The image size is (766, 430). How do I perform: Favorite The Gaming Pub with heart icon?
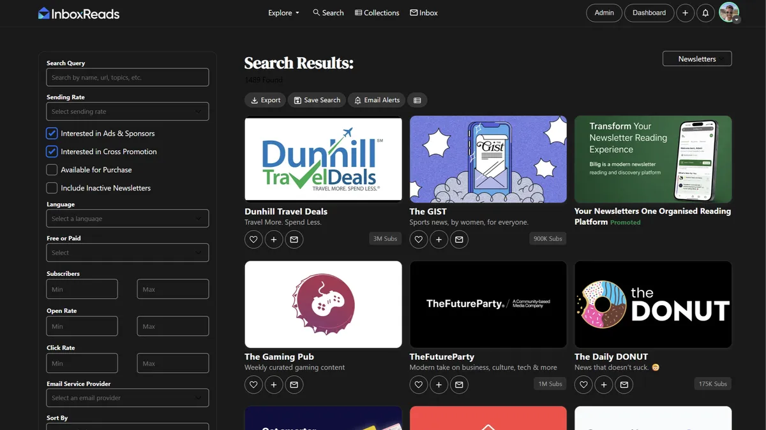[253, 385]
